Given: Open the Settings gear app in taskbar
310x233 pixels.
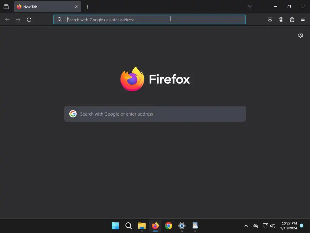Looking at the screenshot, I should click(x=182, y=226).
